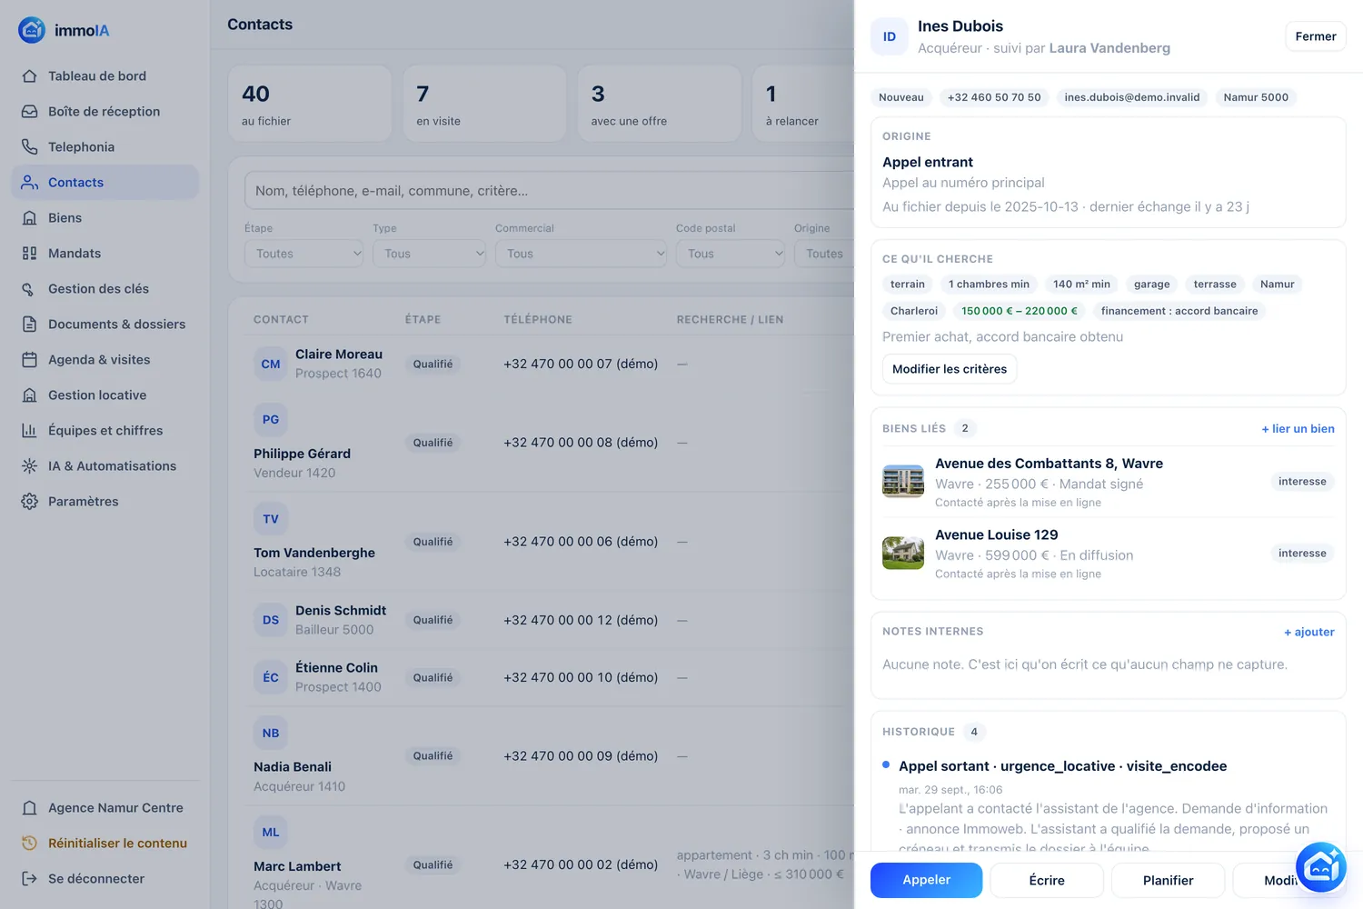Click the Fermer button on contact panel
The height and width of the screenshot is (909, 1363).
pyautogui.click(x=1316, y=36)
